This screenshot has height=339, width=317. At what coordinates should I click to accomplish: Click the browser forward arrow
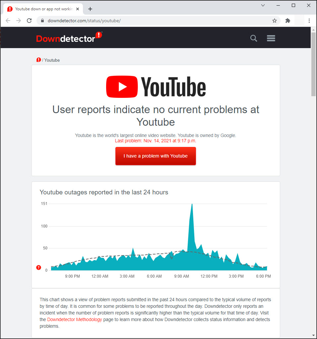[x=19, y=21]
